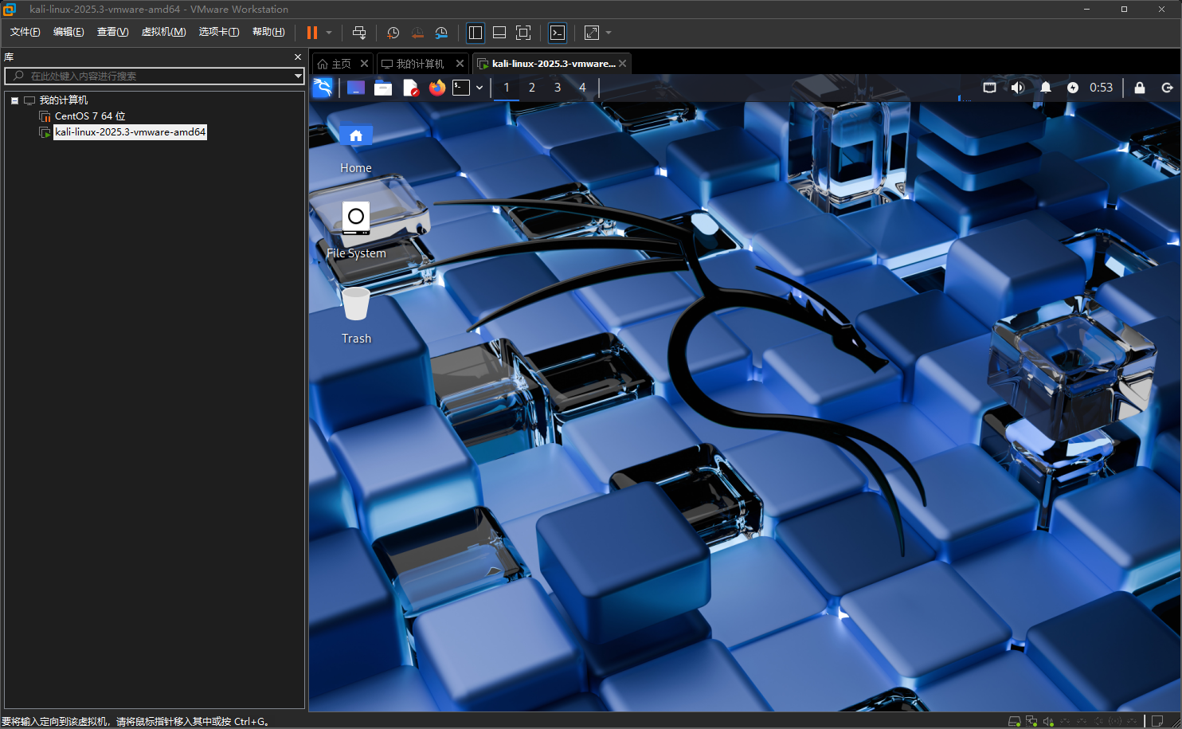Click the sound card status bar icon
The height and width of the screenshot is (729, 1182).
point(1048,721)
